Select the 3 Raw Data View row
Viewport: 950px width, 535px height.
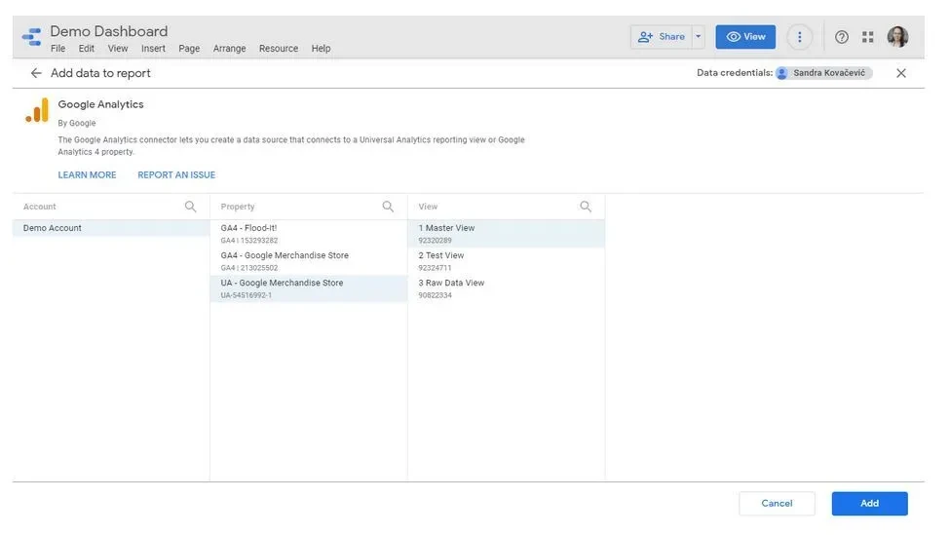(506, 288)
